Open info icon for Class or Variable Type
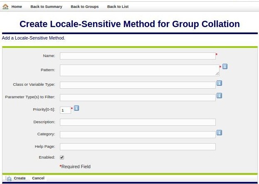 (219, 83)
